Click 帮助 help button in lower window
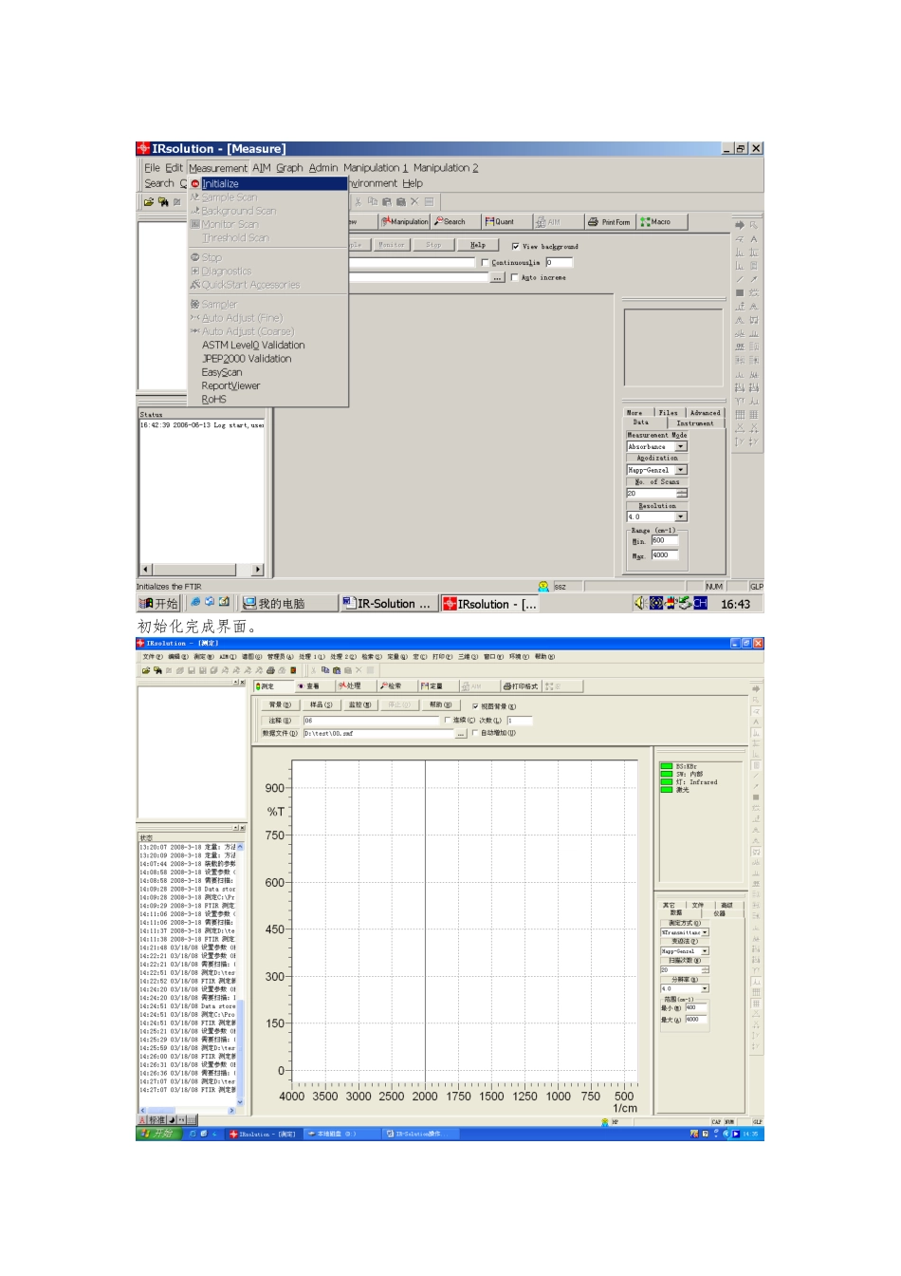The height and width of the screenshot is (1276, 901). pos(441,705)
